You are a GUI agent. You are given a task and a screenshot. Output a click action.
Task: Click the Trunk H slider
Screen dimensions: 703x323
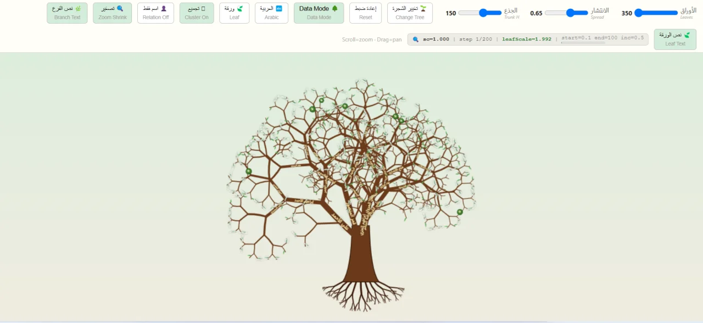tap(480, 13)
